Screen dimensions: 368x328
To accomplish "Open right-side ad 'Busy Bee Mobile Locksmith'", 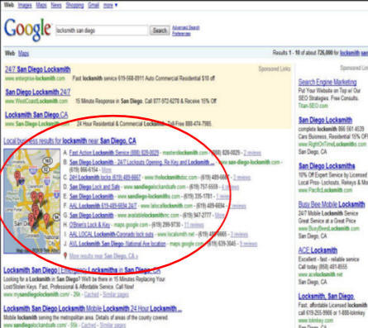I will point(332,204).
